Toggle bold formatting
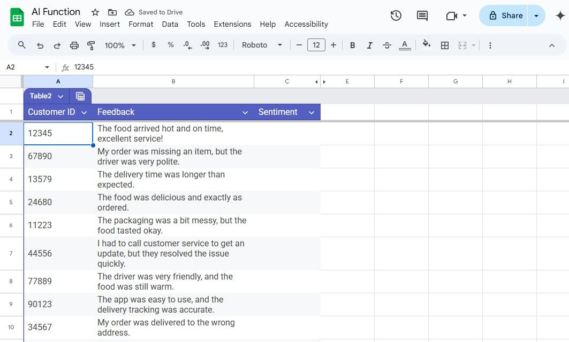Image resolution: width=569 pixels, height=342 pixels. tap(352, 45)
